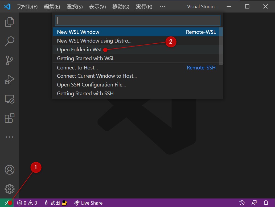The height and width of the screenshot is (207, 275).
Task: Open the 移動(G) menu
Action: (121, 7)
